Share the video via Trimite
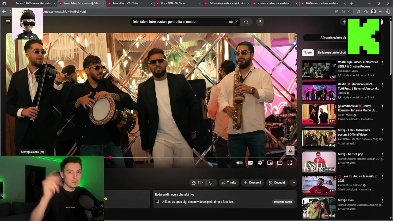The image size is (393, 221). coord(229,183)
